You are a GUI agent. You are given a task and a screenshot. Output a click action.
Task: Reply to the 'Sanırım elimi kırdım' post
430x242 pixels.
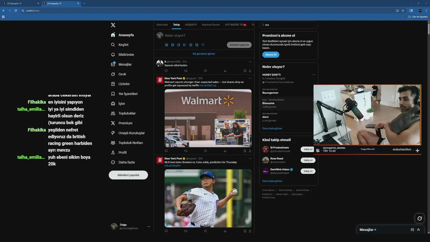click(166, 71)
